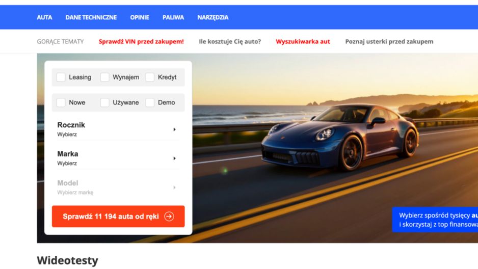Open the NARZĘDZIA menu
This screenshot has height=269, width=478.
pyautogui.click(x=213, y=17)
